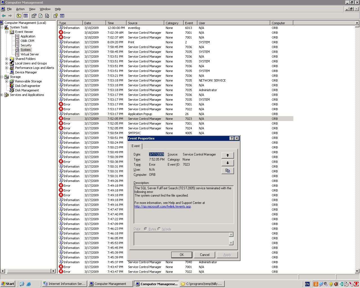The image size is (360, 288).
Task: Select the Event tab in Event Properties
Action: 136,146
